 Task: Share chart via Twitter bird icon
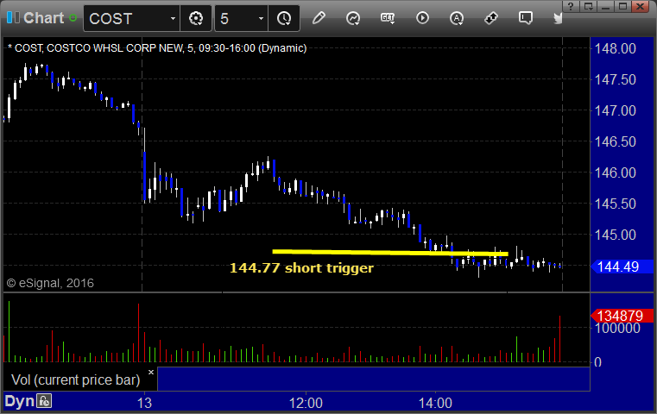pyautogui.click(x=558, y=18)
